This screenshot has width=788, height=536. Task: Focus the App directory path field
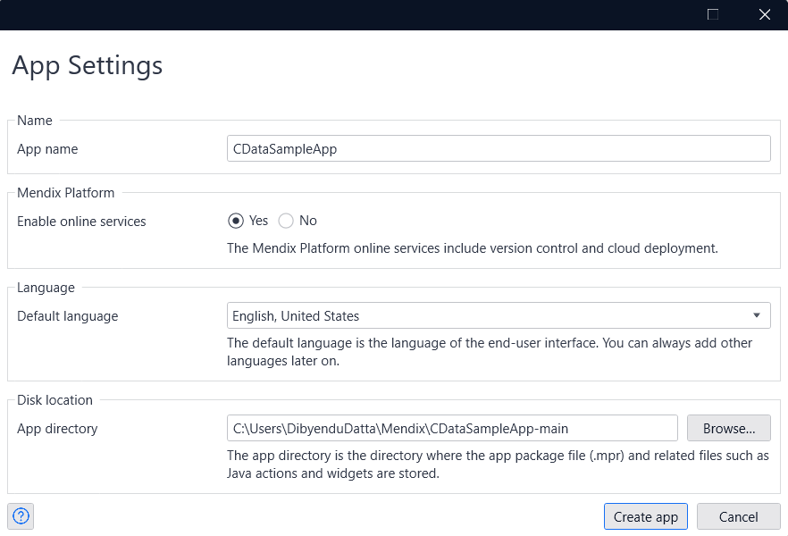(x=452, y=429)
